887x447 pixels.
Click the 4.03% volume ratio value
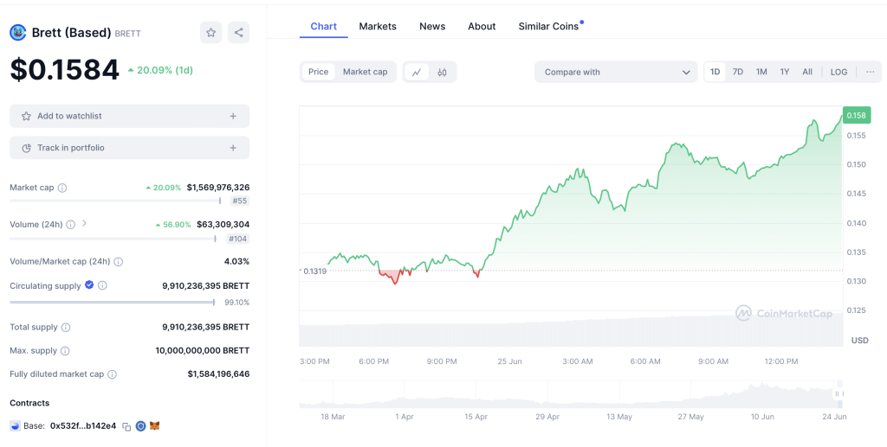pyautogui.click(x=236, y=261)
